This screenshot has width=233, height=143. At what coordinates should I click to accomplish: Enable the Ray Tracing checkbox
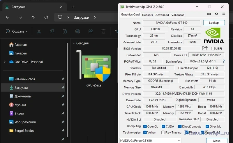tap(163, 133)
